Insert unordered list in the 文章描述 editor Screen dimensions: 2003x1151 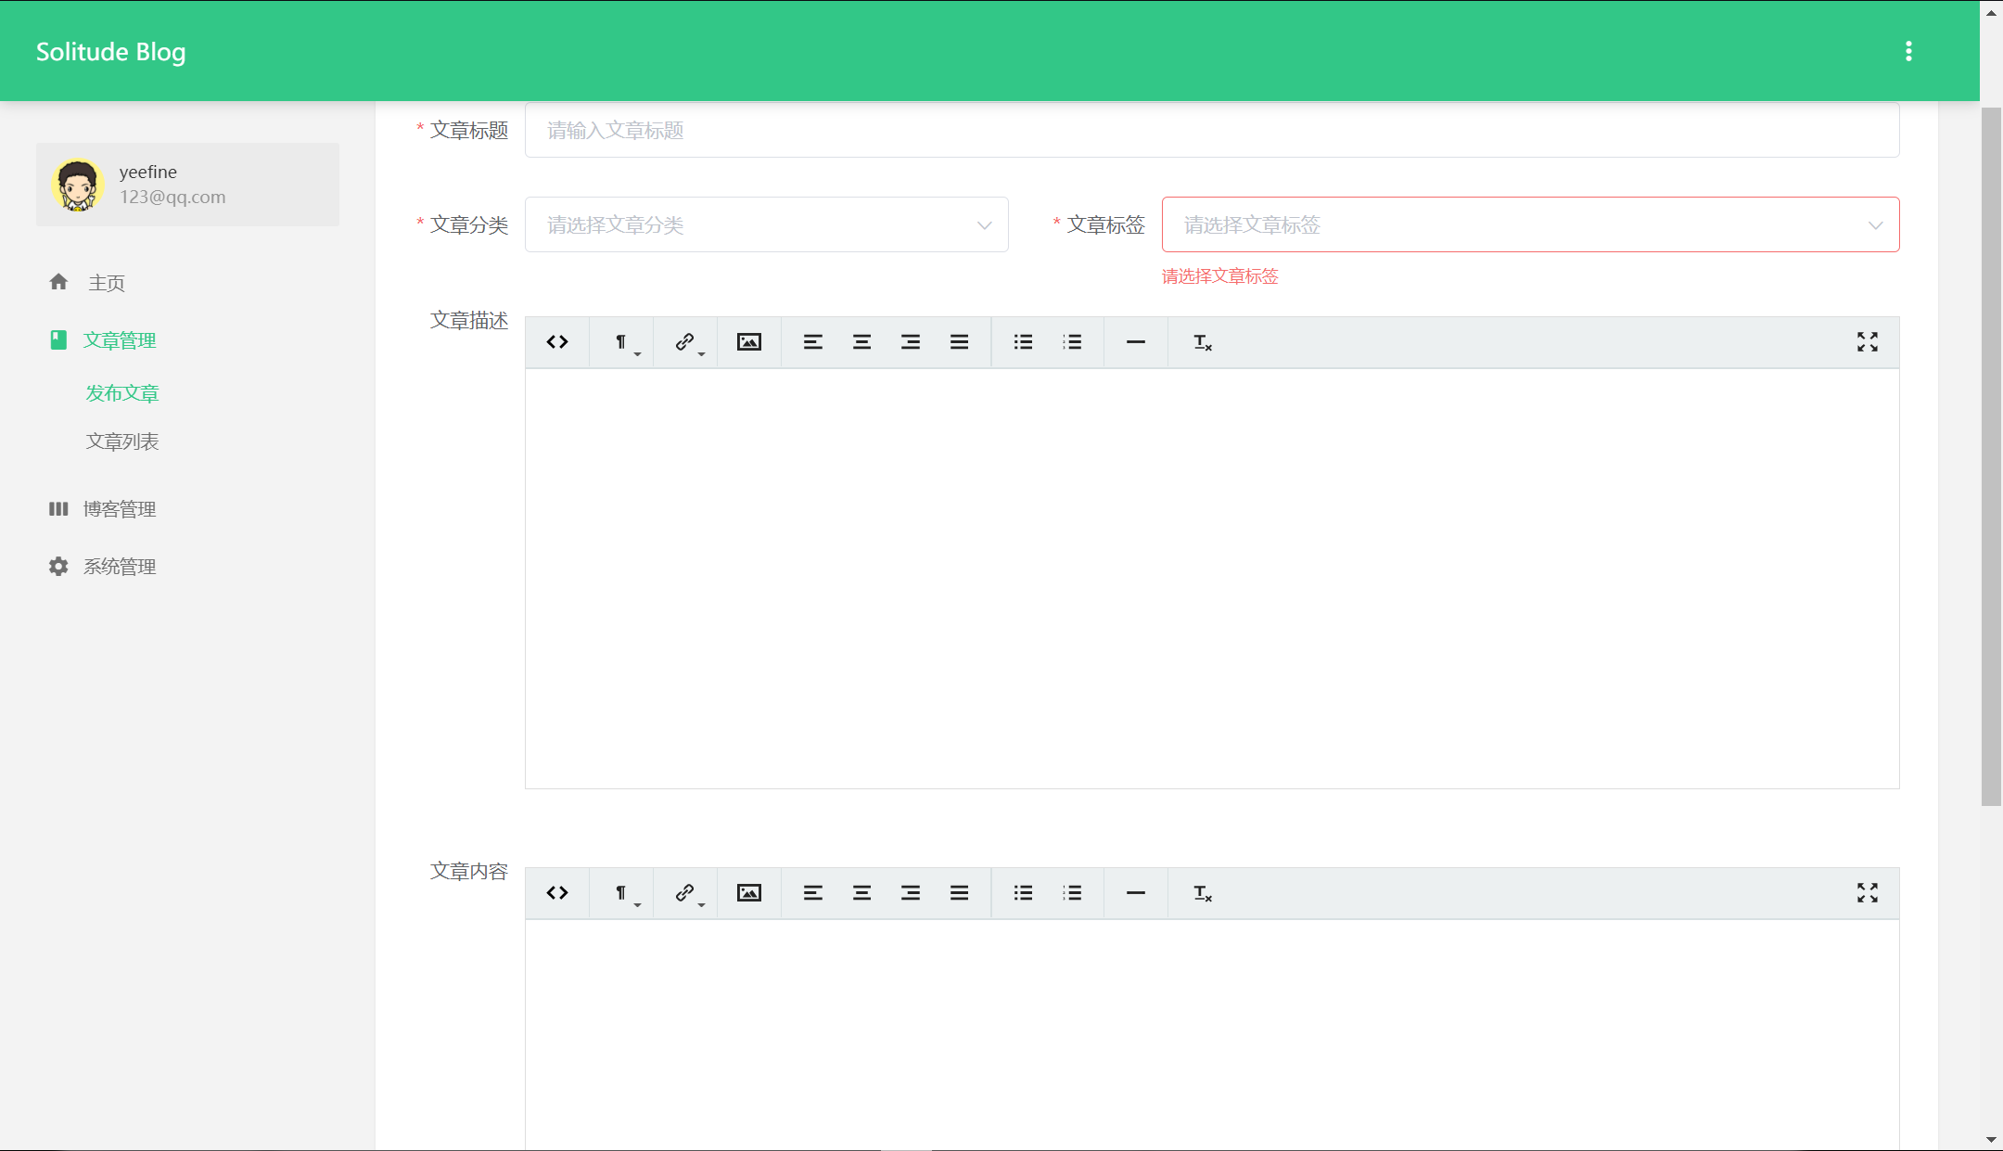(1023, 342)
